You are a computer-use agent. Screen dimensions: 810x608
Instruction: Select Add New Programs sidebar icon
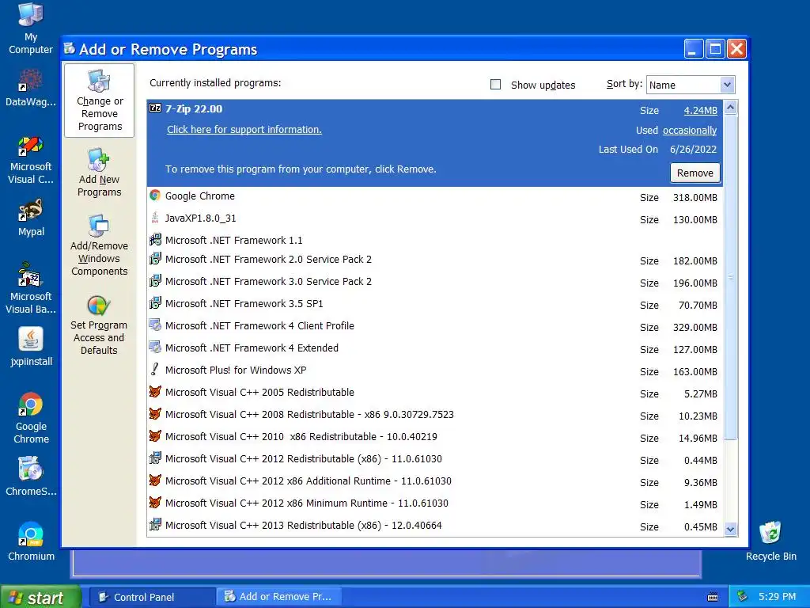coord(99,173)
